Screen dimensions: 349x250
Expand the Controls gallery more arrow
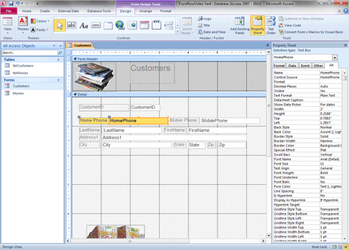(x=178, y=32)
